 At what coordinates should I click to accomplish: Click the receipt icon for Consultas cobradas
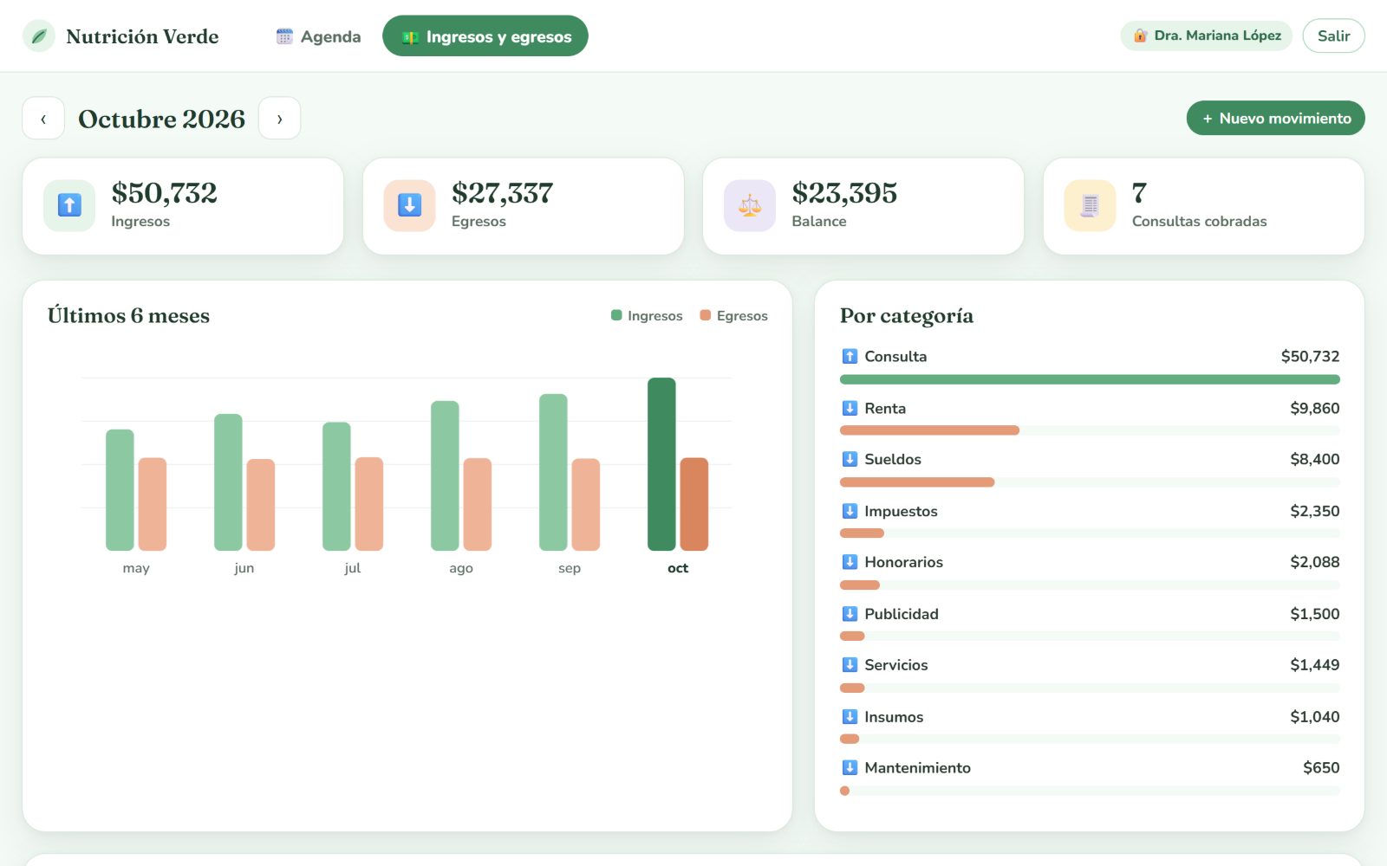(1090, 205)
